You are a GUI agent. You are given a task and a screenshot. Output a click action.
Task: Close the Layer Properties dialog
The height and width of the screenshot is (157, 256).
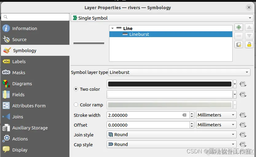coord(249,7)
